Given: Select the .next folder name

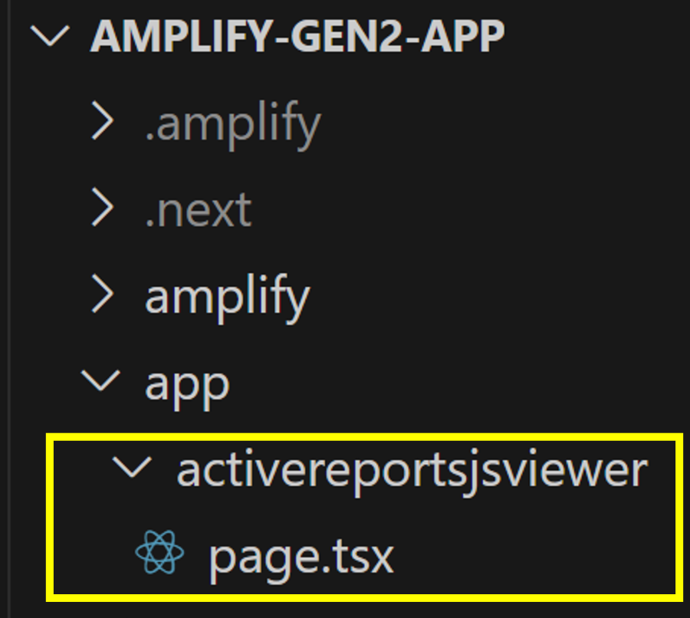Looking at the screenshot, I should (x=199, y=211).
